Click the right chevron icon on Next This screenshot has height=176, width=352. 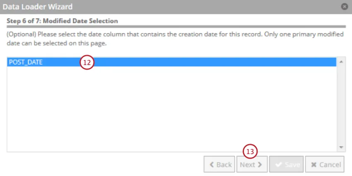[x=260, y=164]
